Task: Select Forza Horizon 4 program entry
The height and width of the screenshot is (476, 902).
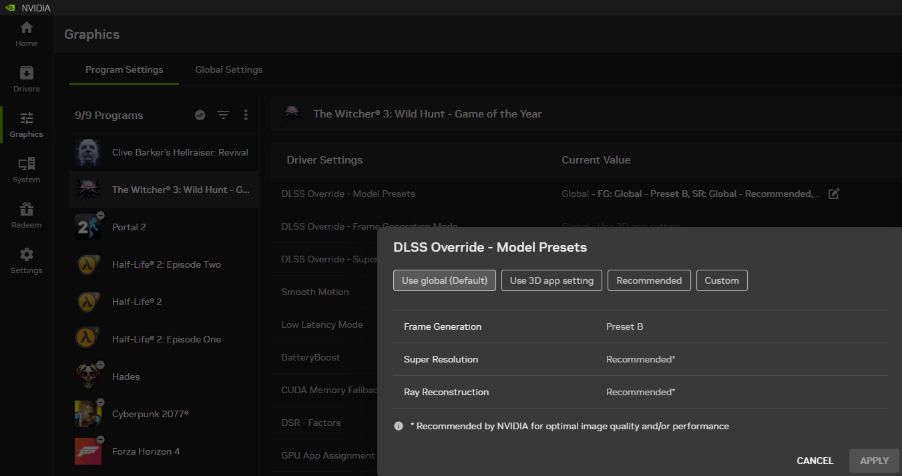Action: coord(164,451)
